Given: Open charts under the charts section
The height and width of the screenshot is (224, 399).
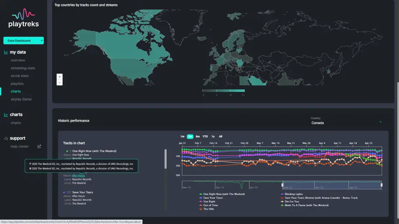Looking at the screenshot, I should (x=16, y=123).
